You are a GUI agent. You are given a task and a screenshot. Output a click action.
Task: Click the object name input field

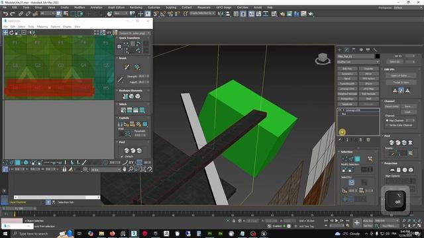pos(356,56)
